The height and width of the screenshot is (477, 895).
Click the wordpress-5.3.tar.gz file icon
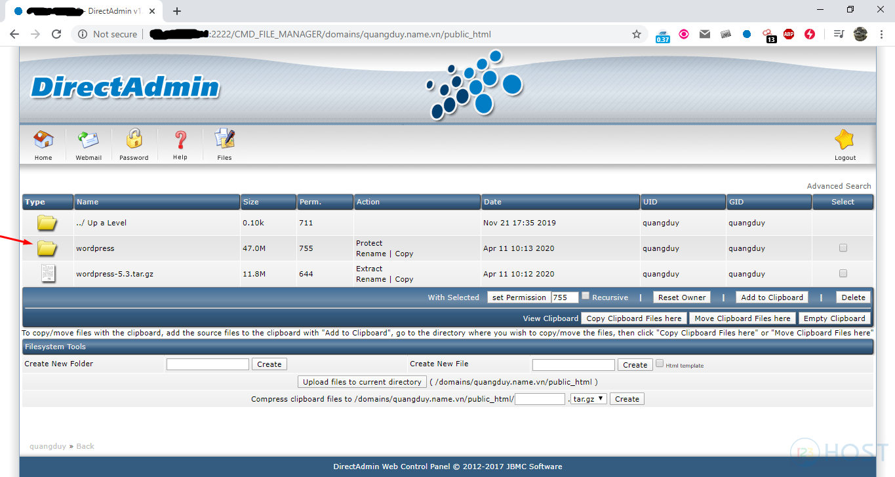coord(48,273)
